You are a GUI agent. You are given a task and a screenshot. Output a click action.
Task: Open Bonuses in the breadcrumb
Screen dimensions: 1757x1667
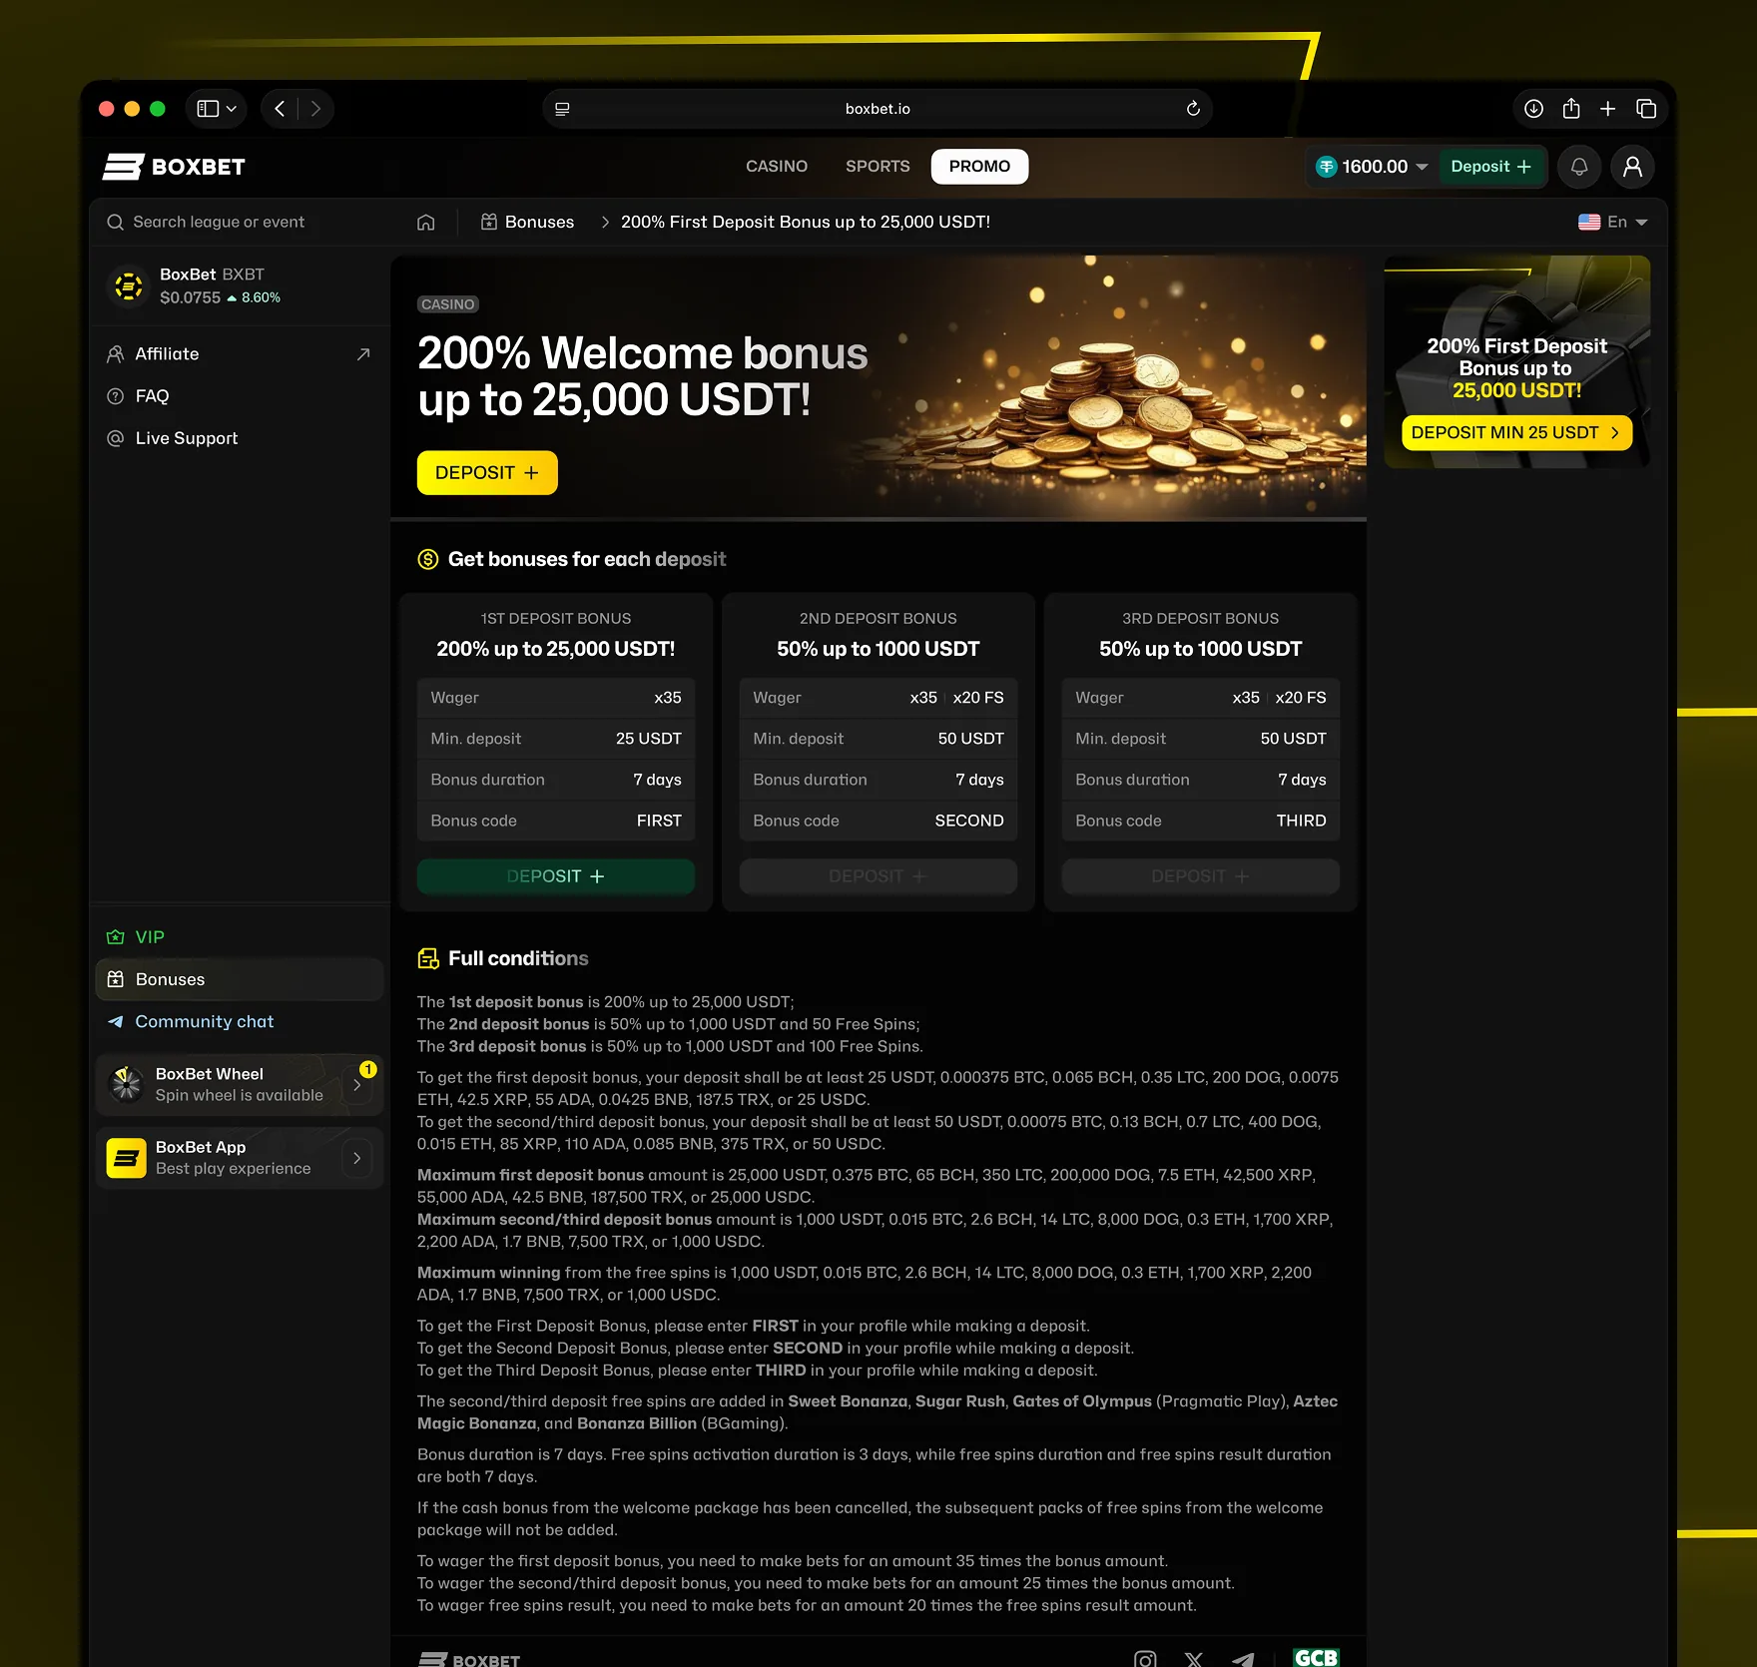click(527, 222)
